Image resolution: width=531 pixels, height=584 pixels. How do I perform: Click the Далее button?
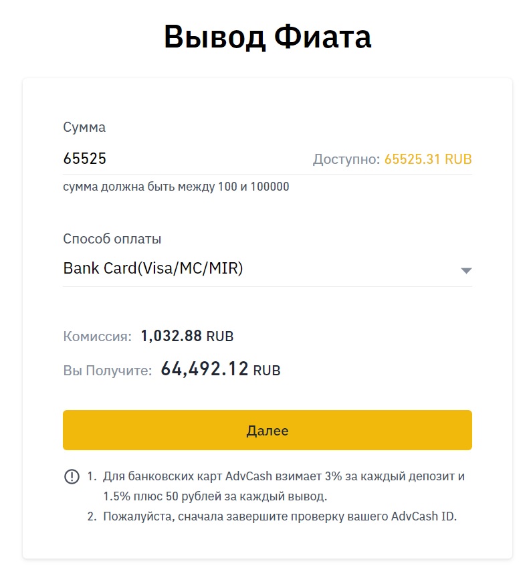coord(268,430)
